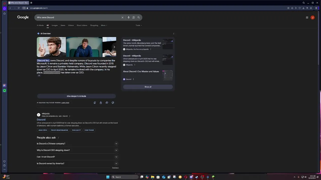Give thumbs up to AI Overview
Screen dimensions: 321x180
coord(107,102)
